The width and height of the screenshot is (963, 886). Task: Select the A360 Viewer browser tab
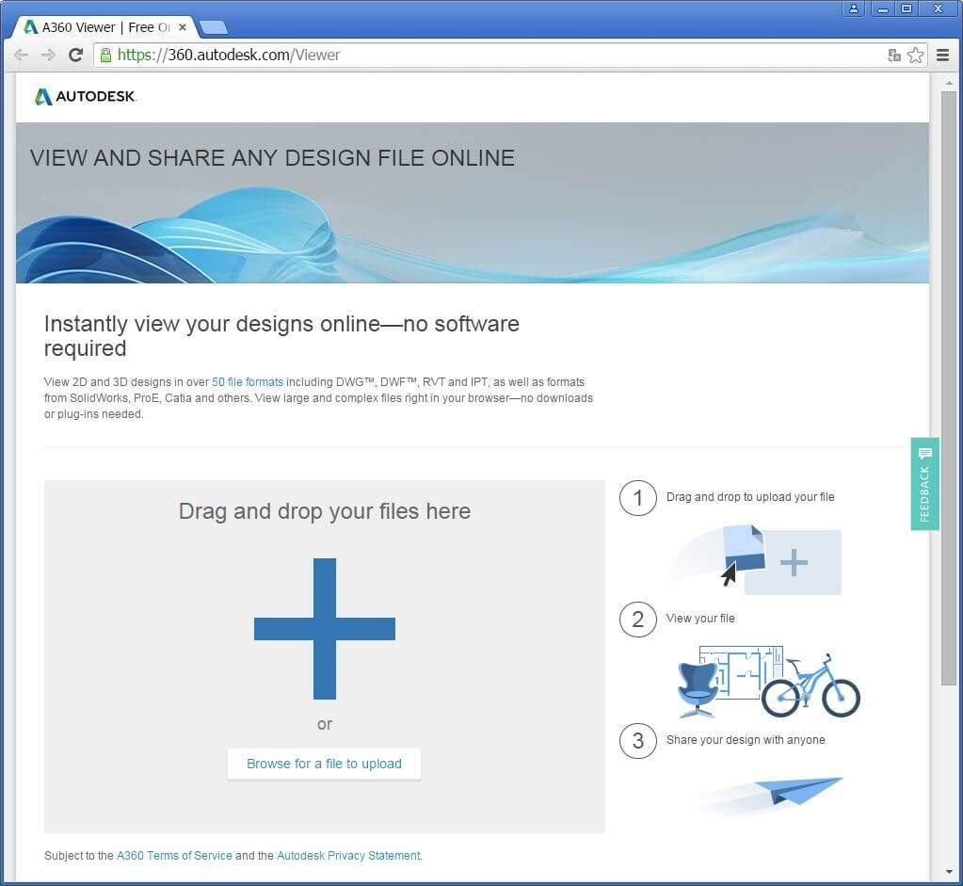(x=104, y=27)
